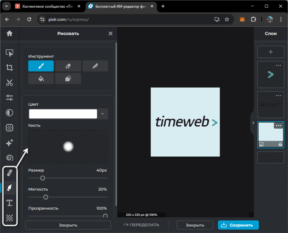Viewport: 288px width, 233px height.
Task: Choose the Fill bucket instrument
Action: [x=41, y=79]
